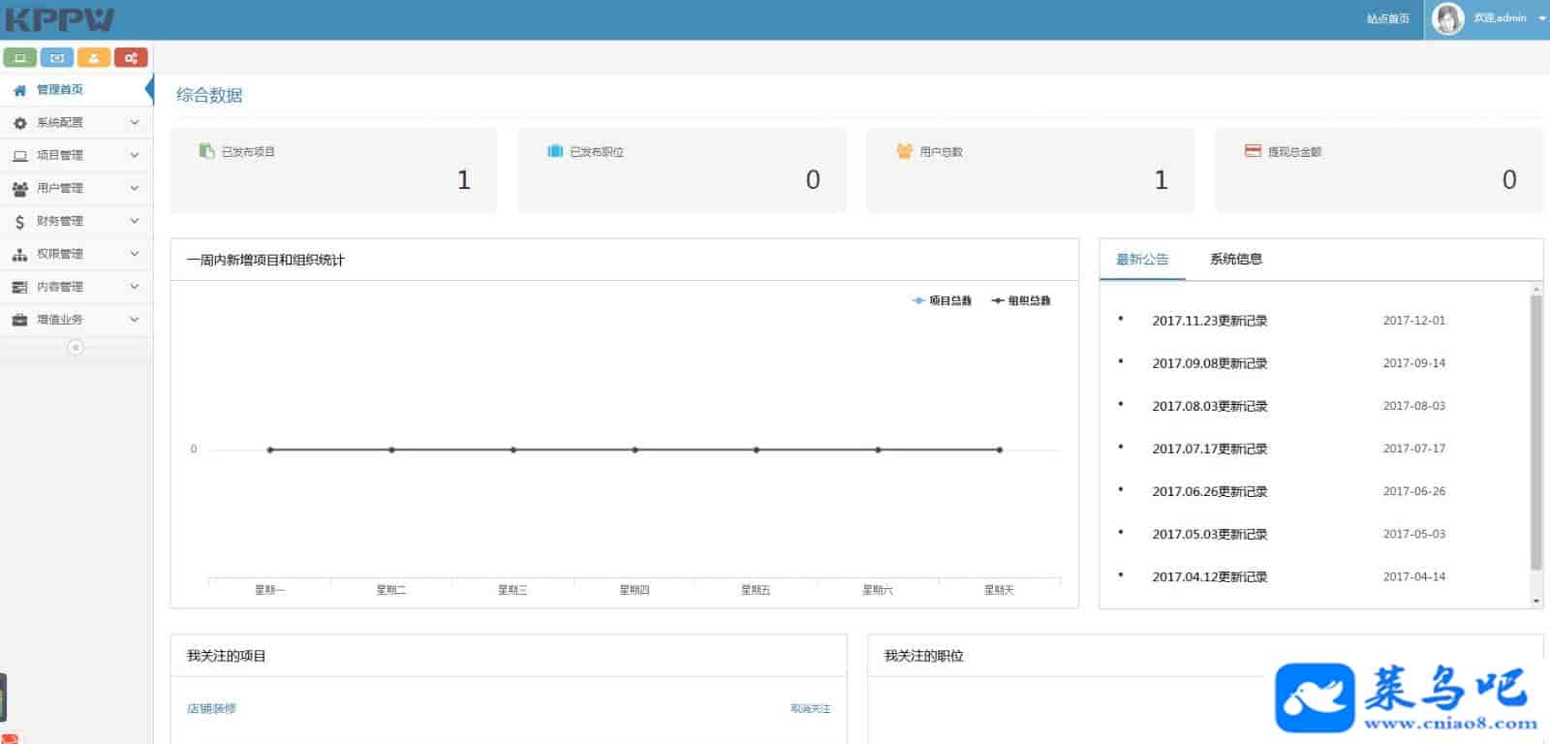Toggle 项目总数 series in chart legend

[x=942, y=301]
